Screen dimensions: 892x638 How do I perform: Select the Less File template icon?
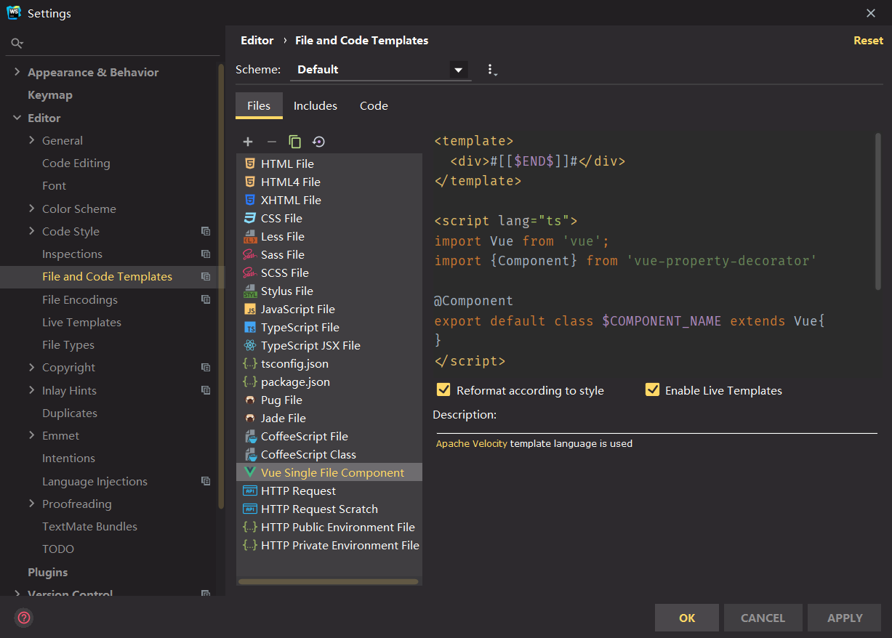(250, 236)
